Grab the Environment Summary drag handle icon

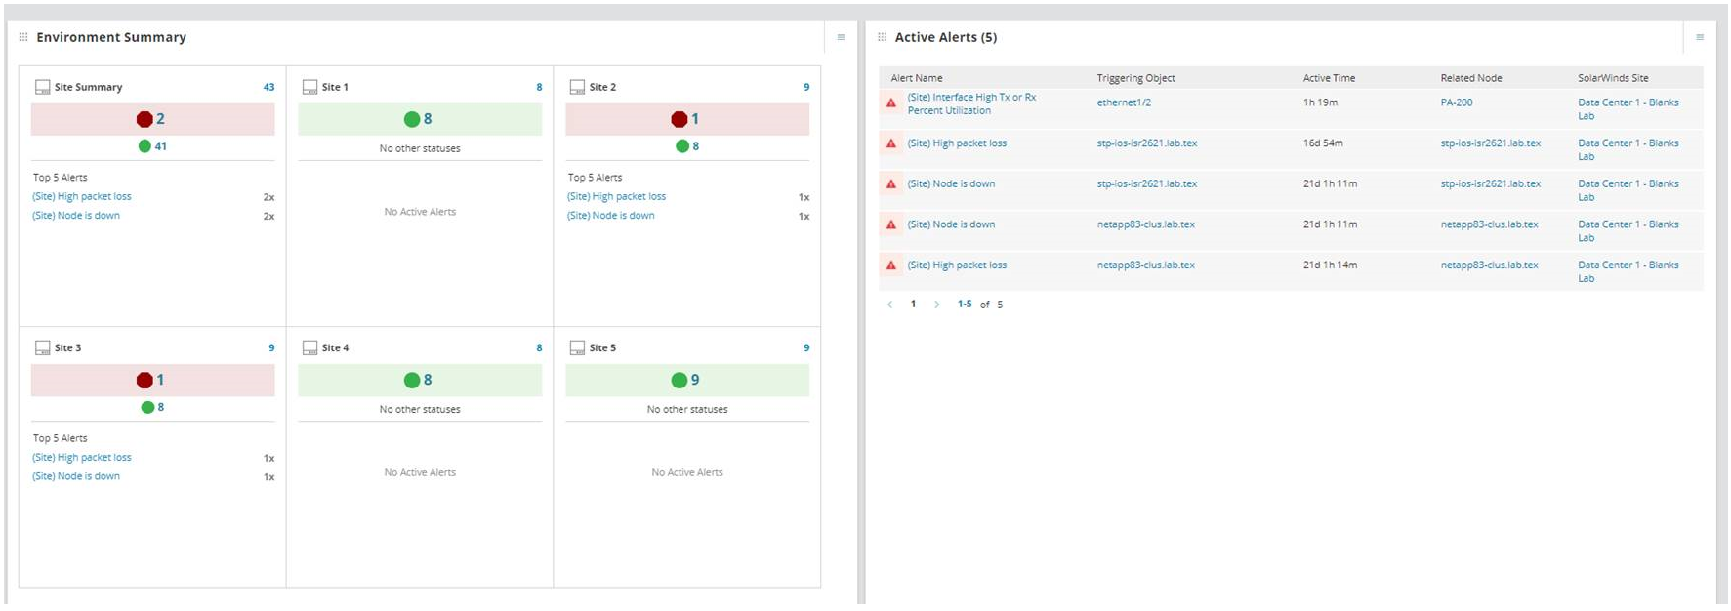tap(23, 37)
